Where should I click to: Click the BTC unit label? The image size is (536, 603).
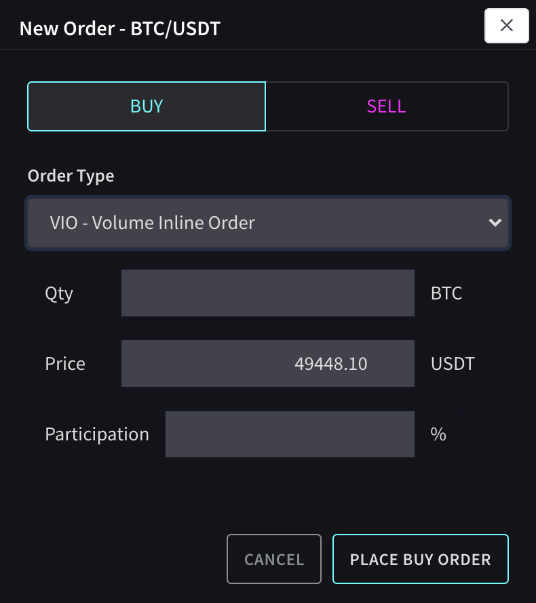tap(446, 293)
